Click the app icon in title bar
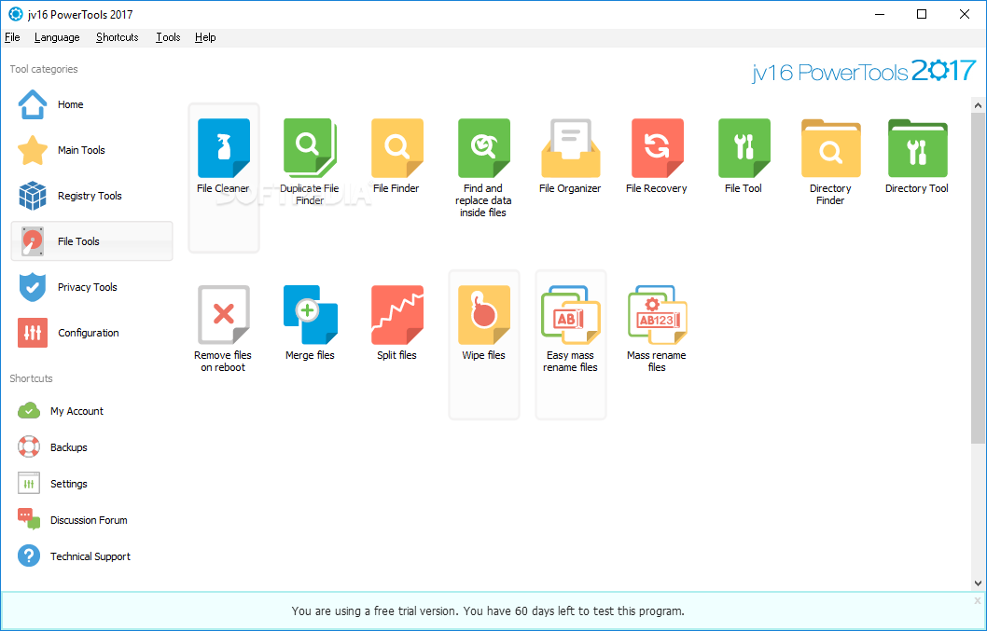 pyautogui.click(x=15, y=14)
